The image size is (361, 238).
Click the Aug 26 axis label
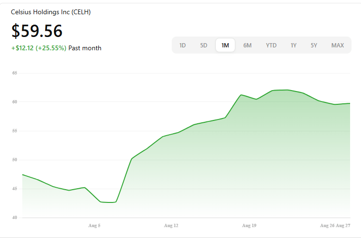point(327,226)
